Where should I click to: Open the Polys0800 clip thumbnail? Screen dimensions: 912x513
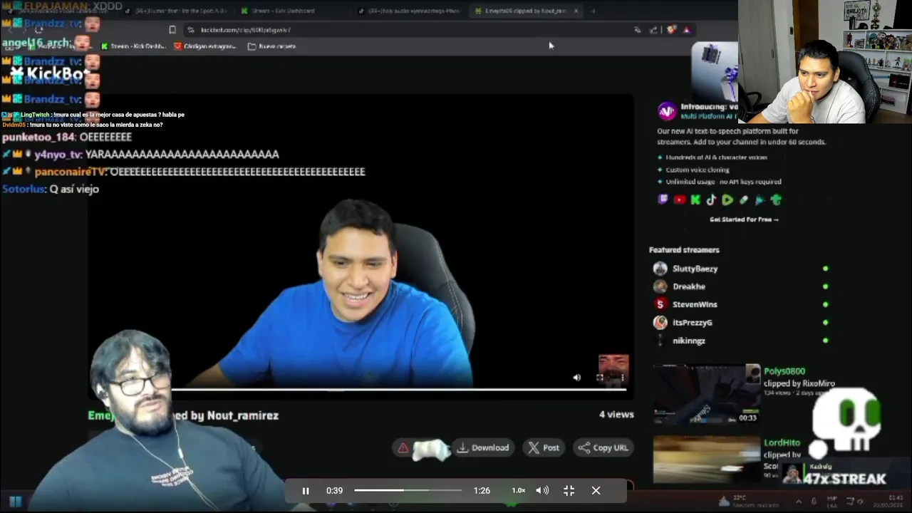coord(707,395)
